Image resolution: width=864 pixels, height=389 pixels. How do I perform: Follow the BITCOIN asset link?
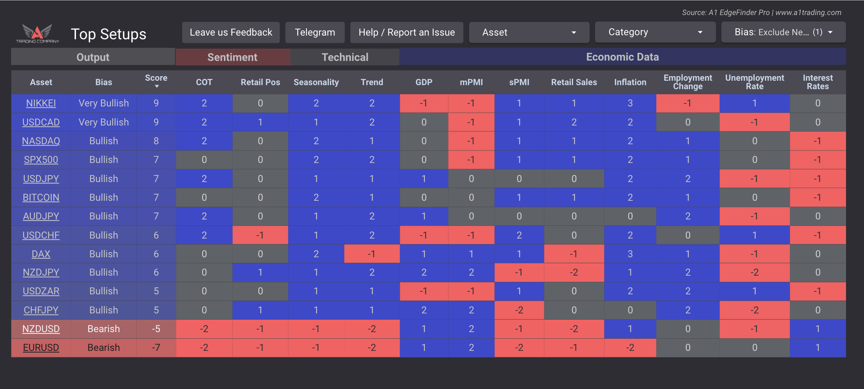tap(41, 197)
